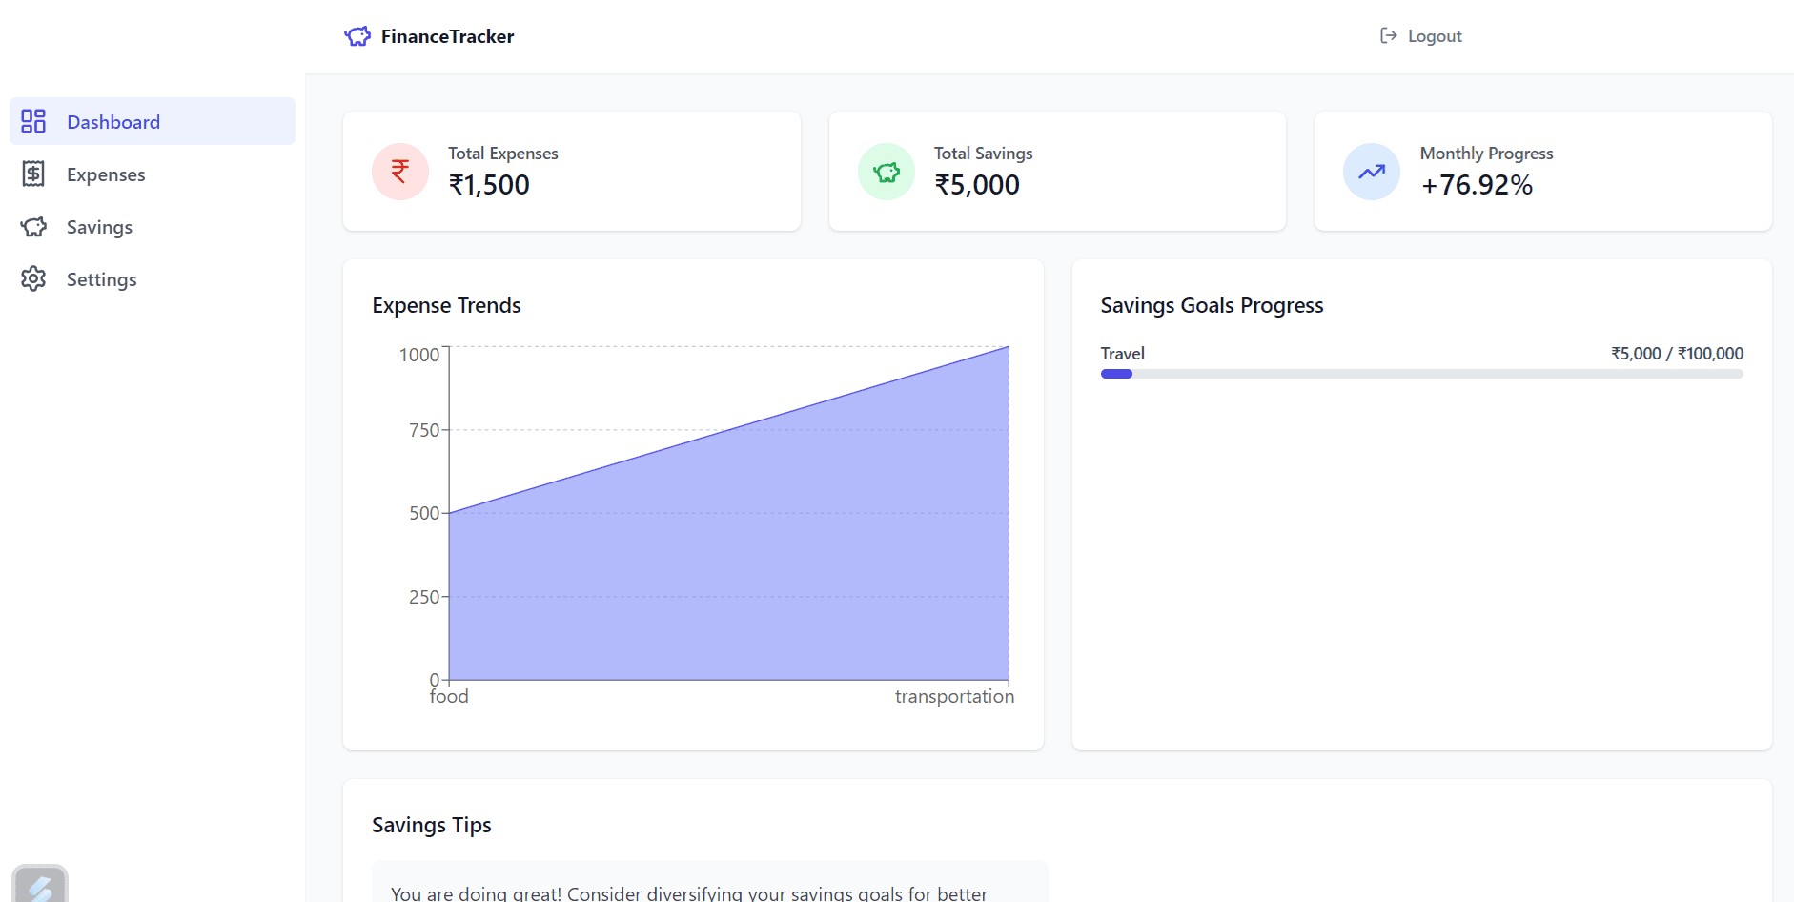The image size is (1794, 902).
Task: Click the Monthly Progress label
Action: pyautogui.click(x=1486, y=154)
